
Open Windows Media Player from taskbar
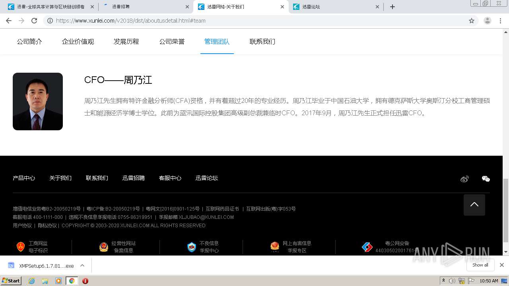[x=58, y=281]
